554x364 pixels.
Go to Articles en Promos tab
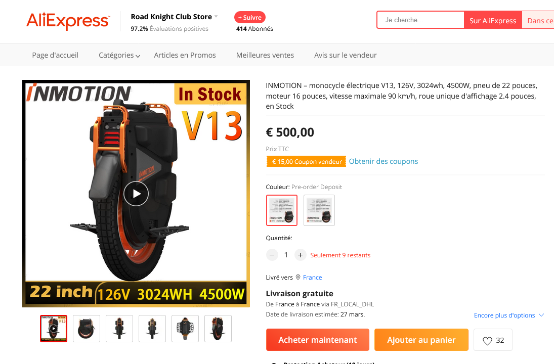tap(185, 55)
